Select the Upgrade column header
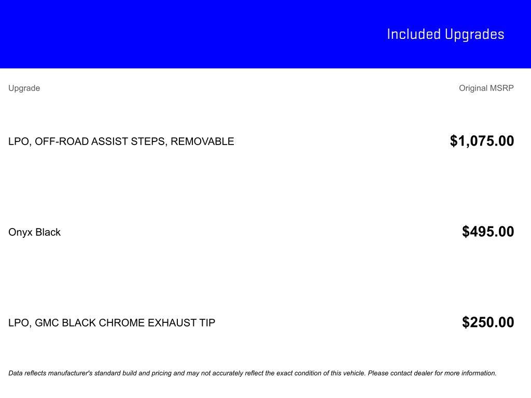This screenshot has width=531, height=398. point(24,88)
